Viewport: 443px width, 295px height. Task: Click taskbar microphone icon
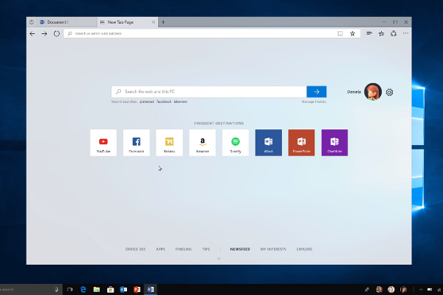pyautogui.click(x=57, y=289)
